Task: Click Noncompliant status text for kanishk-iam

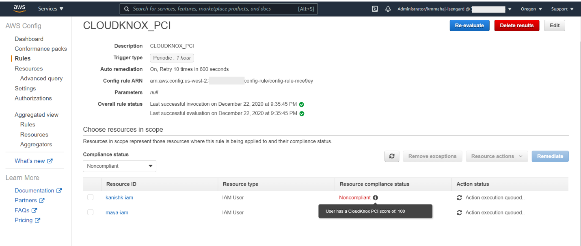Action: (355, 198)
